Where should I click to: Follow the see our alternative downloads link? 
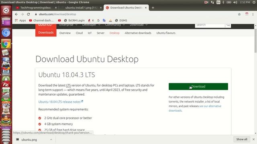coord(210,106)
